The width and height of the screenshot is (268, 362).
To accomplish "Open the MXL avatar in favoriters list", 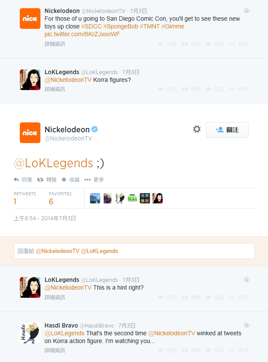I will pyautogui.click(x=132, y=198).
